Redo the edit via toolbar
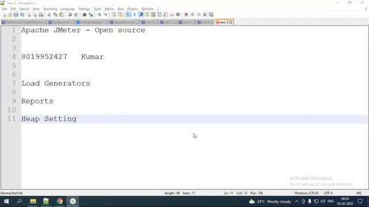Viewport: 369px width, 207px height. 76,15
